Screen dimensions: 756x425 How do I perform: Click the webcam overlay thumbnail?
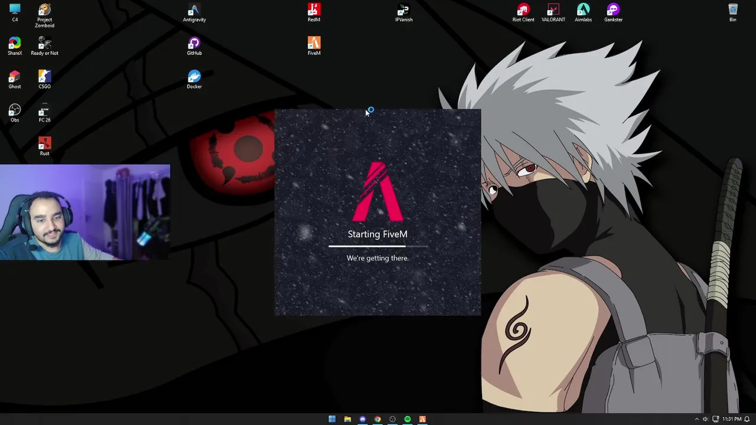[85, 212]
